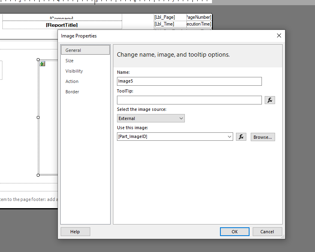
Task: Select the [Company] textbox in the report
Action: pos(62,18)
